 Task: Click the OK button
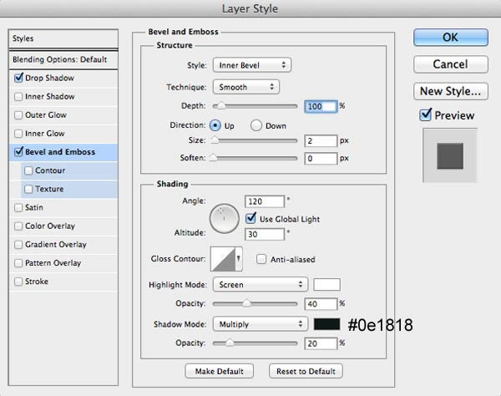click(451, 38)
